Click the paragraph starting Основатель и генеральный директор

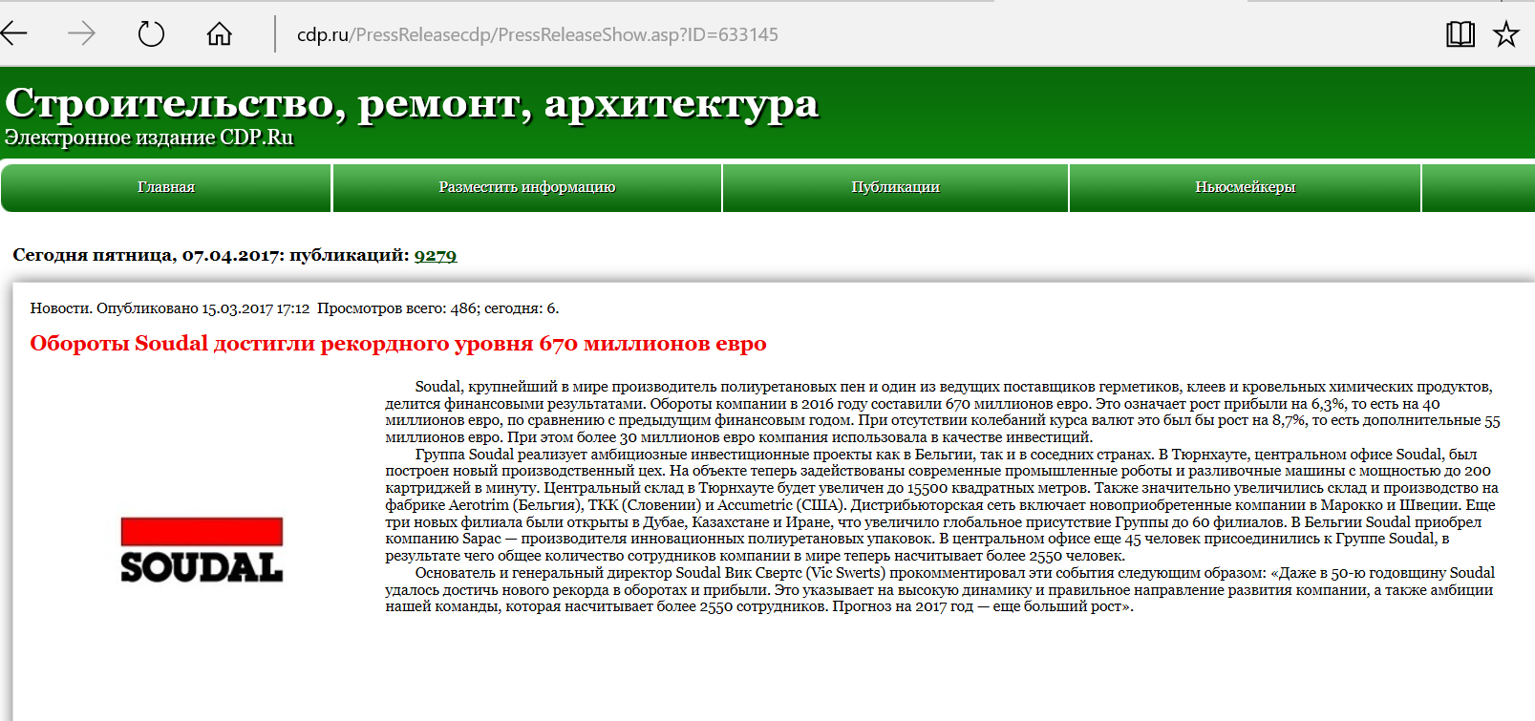[940, 589]
